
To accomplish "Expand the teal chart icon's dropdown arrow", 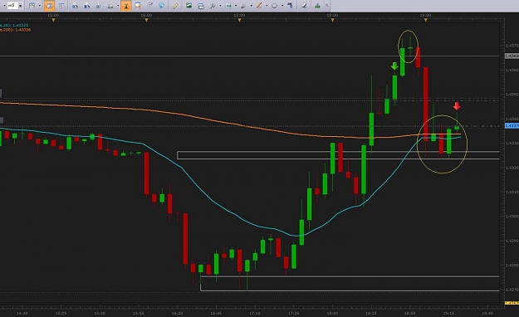I will coord(236,6).
